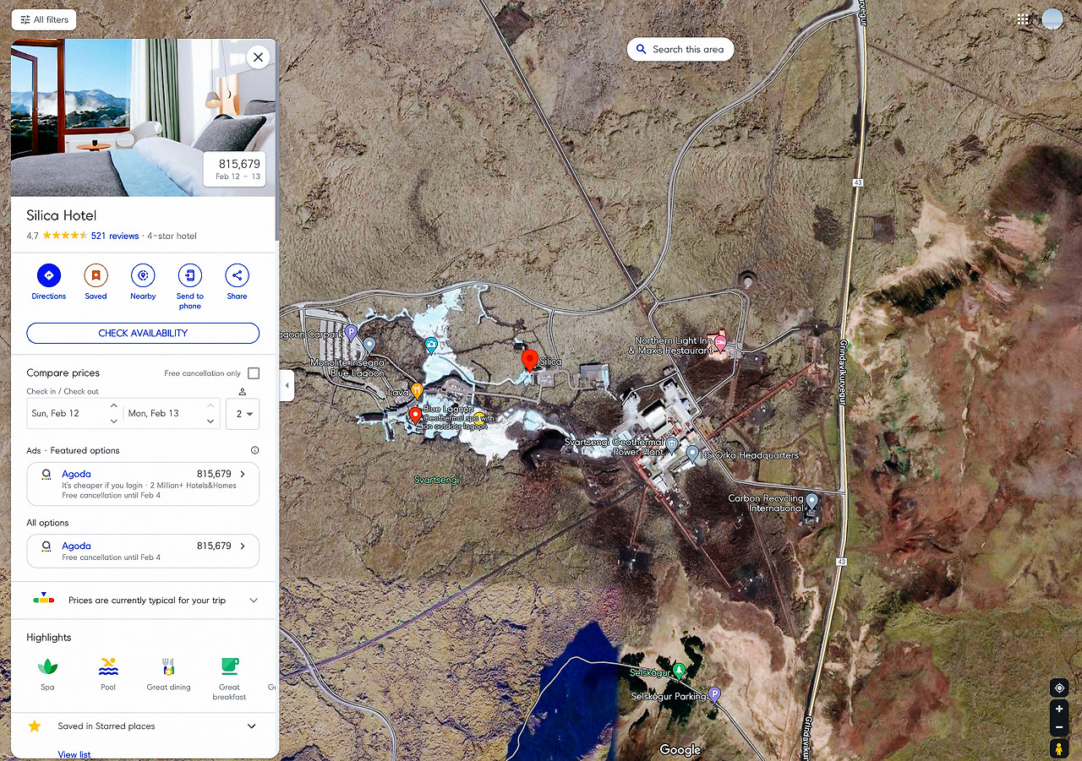This screenshot has width=1082, height=761.
Task: Click the hotel room photo
Action: coord(143,117)
